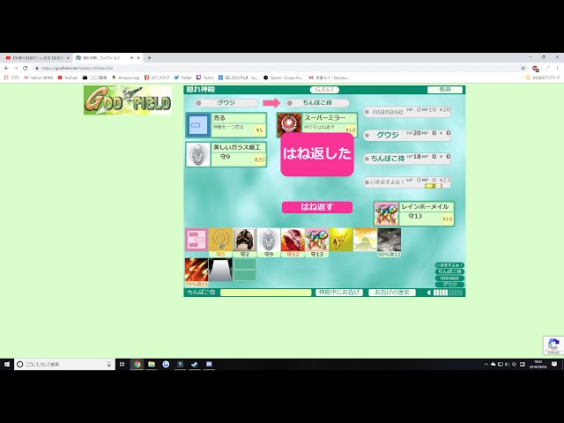Open a new browser tab

(x=149, y=57)
